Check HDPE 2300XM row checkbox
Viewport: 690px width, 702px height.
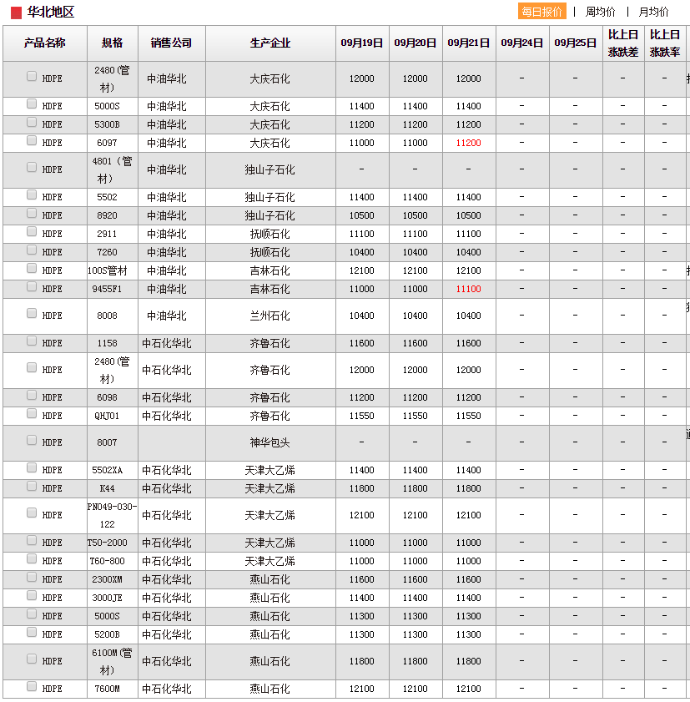coord(32,577)
